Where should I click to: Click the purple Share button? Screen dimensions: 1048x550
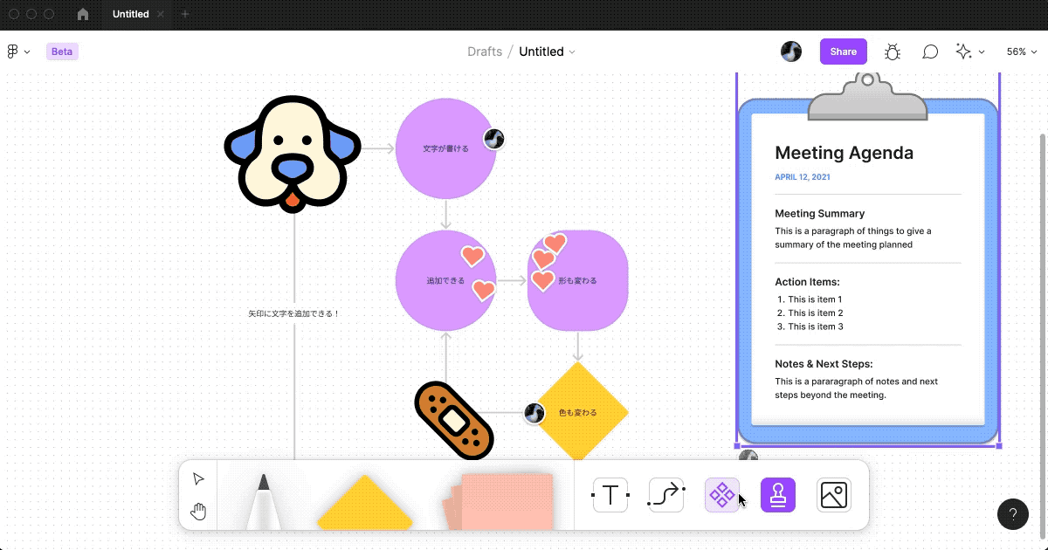pos(843,52)
